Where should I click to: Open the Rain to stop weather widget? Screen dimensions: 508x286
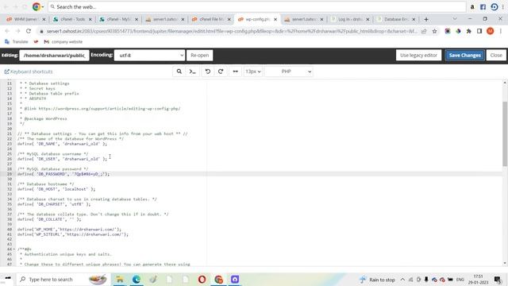click(x=377, y=280)
